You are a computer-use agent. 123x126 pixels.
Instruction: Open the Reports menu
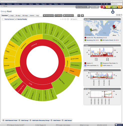[x=44, y=4]
